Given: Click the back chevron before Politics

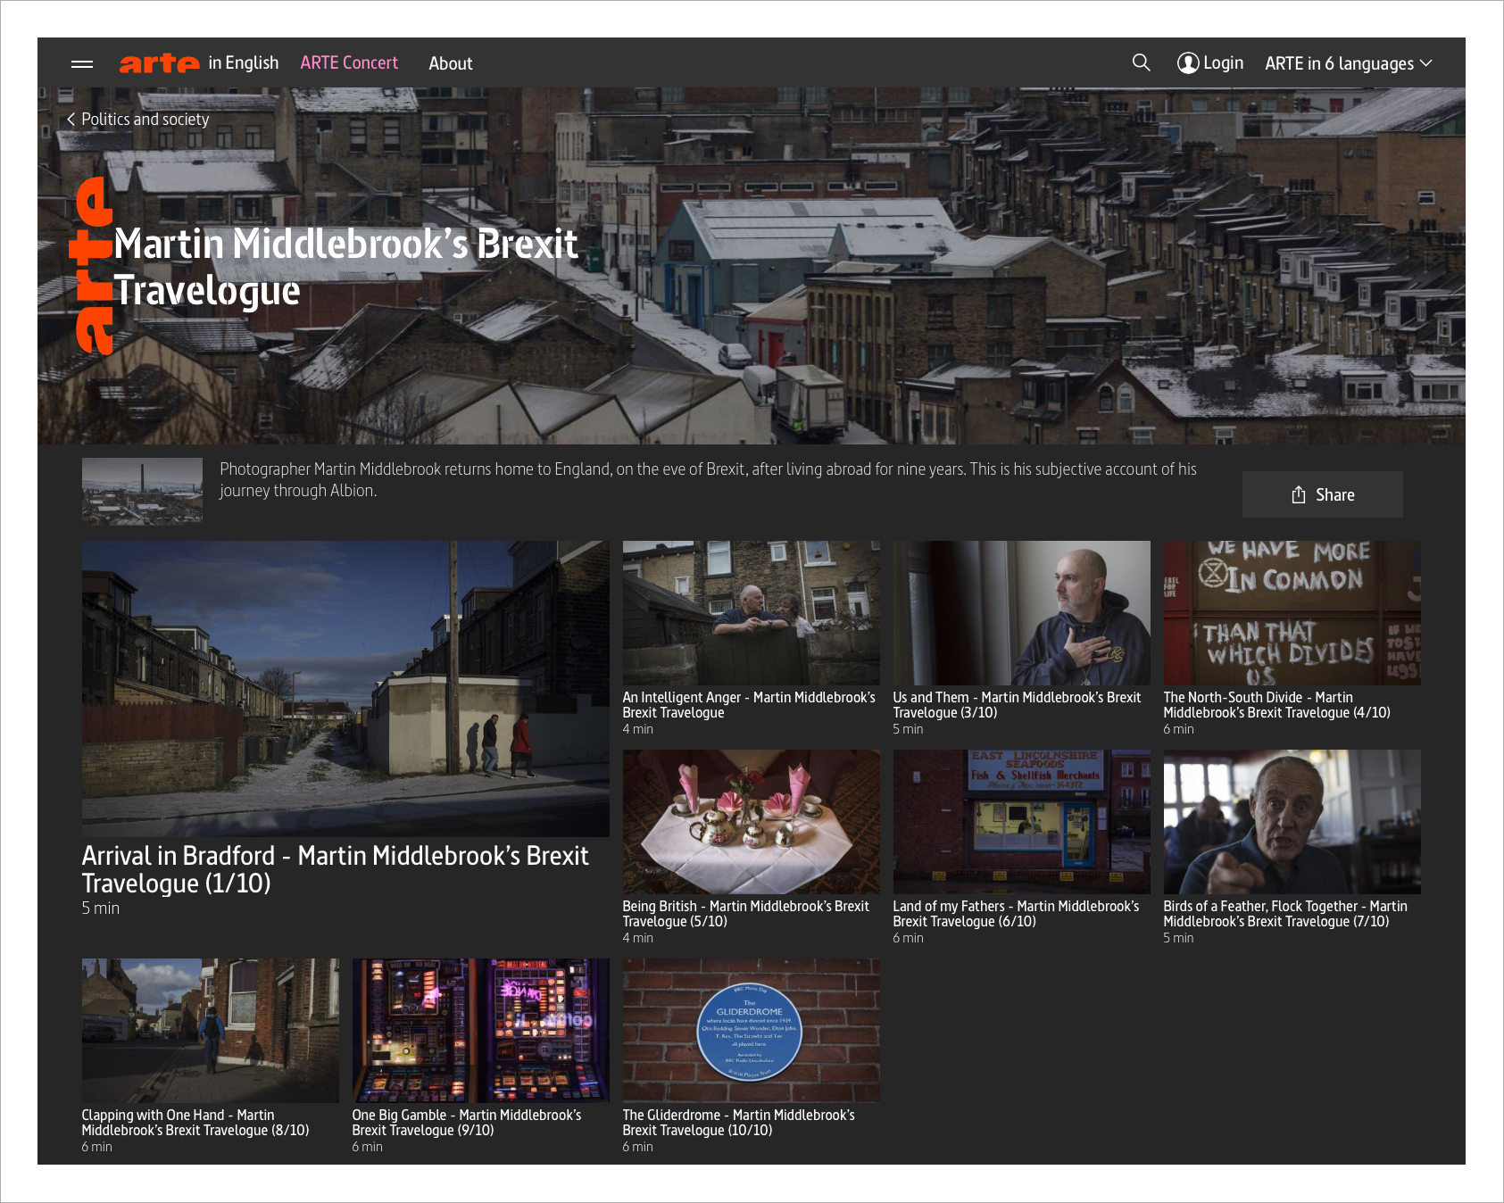Looking at the screenshot, I should click(71, 119).
